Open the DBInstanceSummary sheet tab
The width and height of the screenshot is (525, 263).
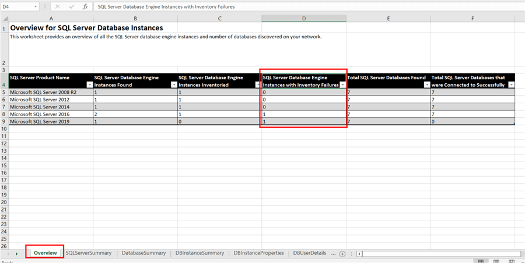(199, 253)
